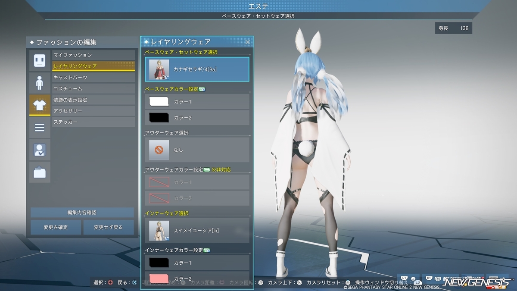This screenshot has height=291, width=517.
Task: Open the character with checkmark icon
Action: point(40,150)
